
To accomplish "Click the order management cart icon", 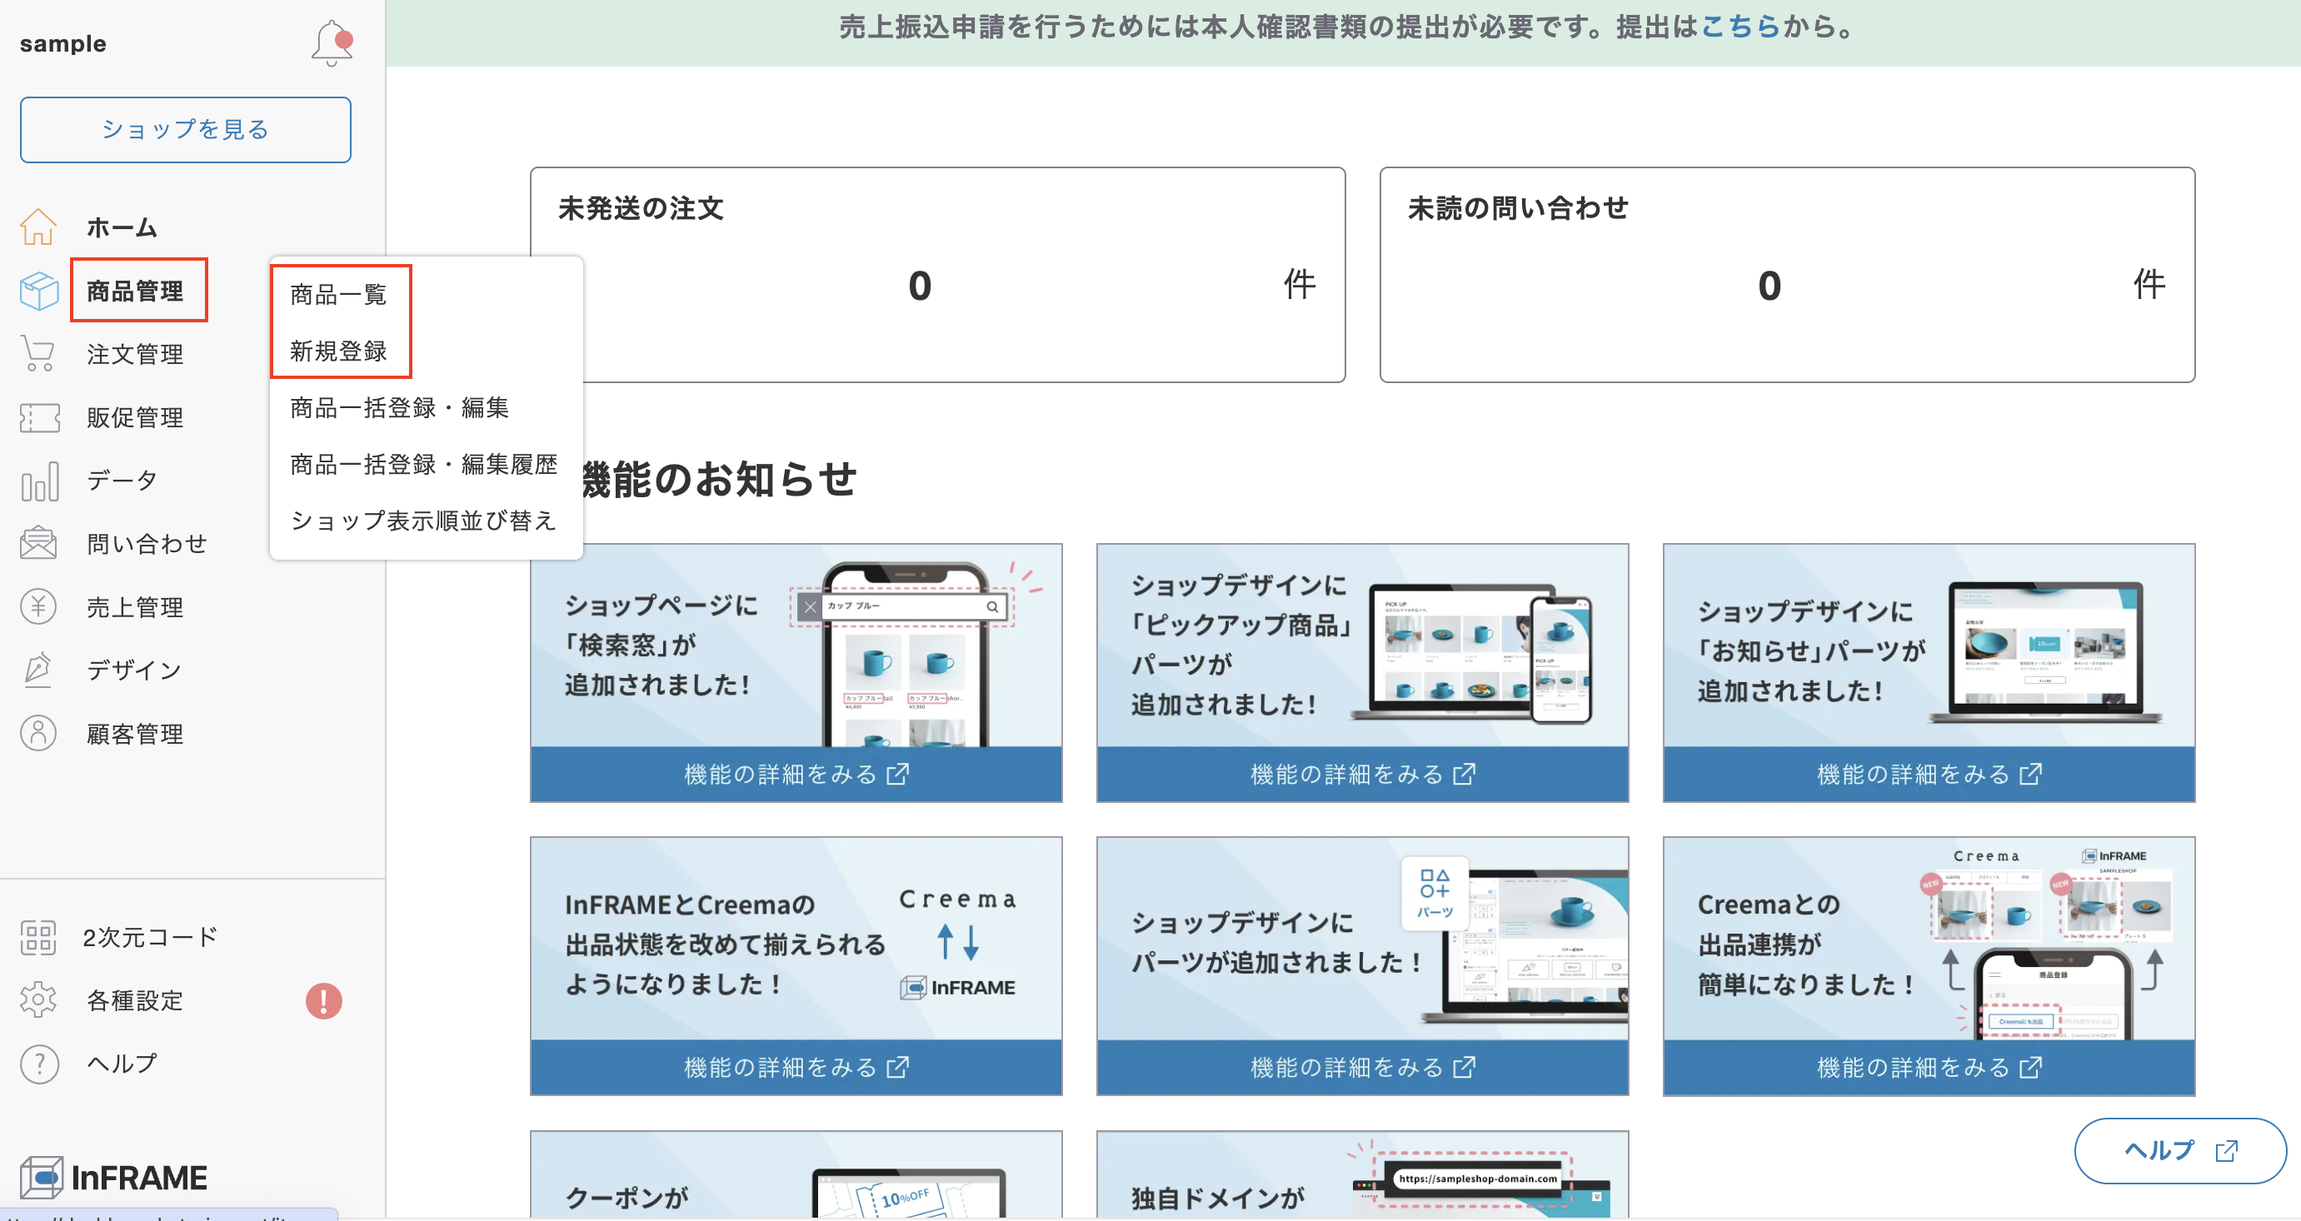I will click(x=38, y=354).
